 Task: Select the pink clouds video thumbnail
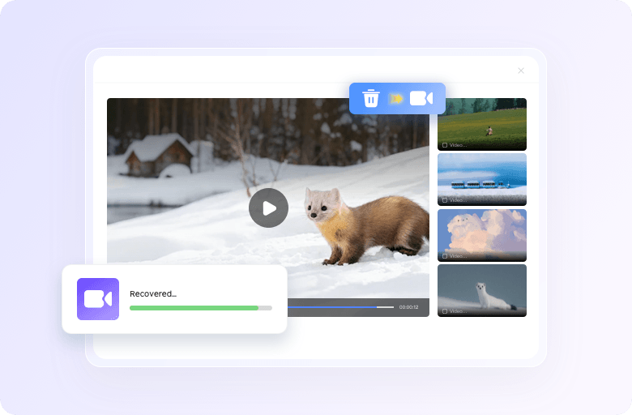click(482, 235)
